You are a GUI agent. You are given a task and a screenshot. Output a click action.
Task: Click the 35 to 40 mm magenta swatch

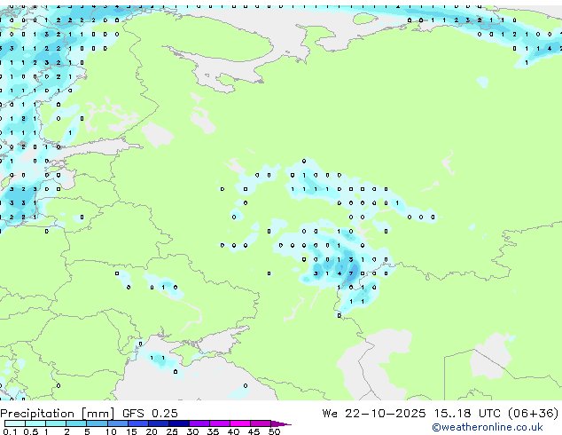pyautogui.click(x=219, y=423)
